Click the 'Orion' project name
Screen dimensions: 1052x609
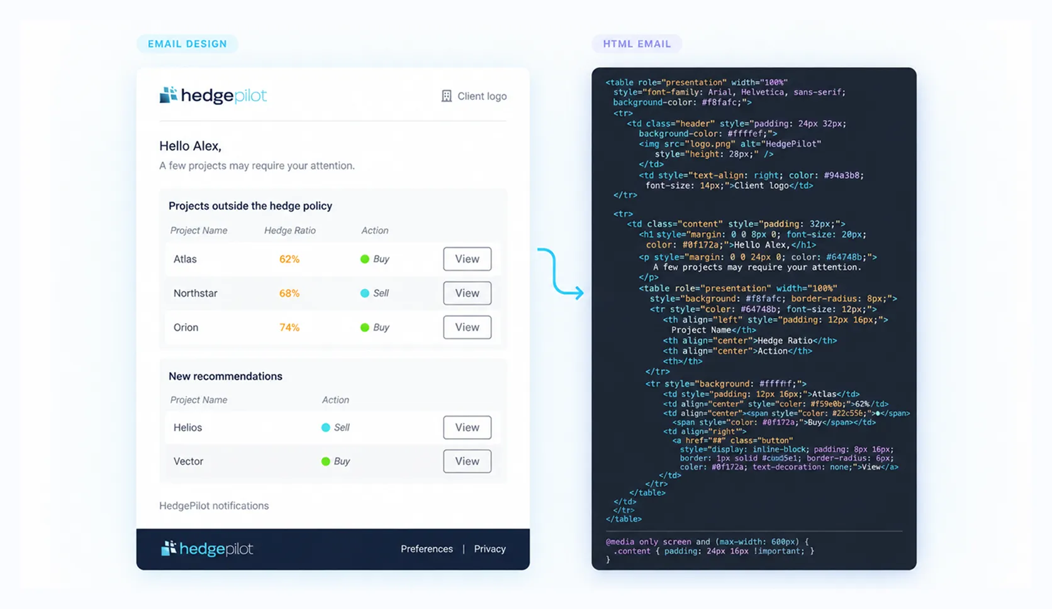[x=186, y=327]
